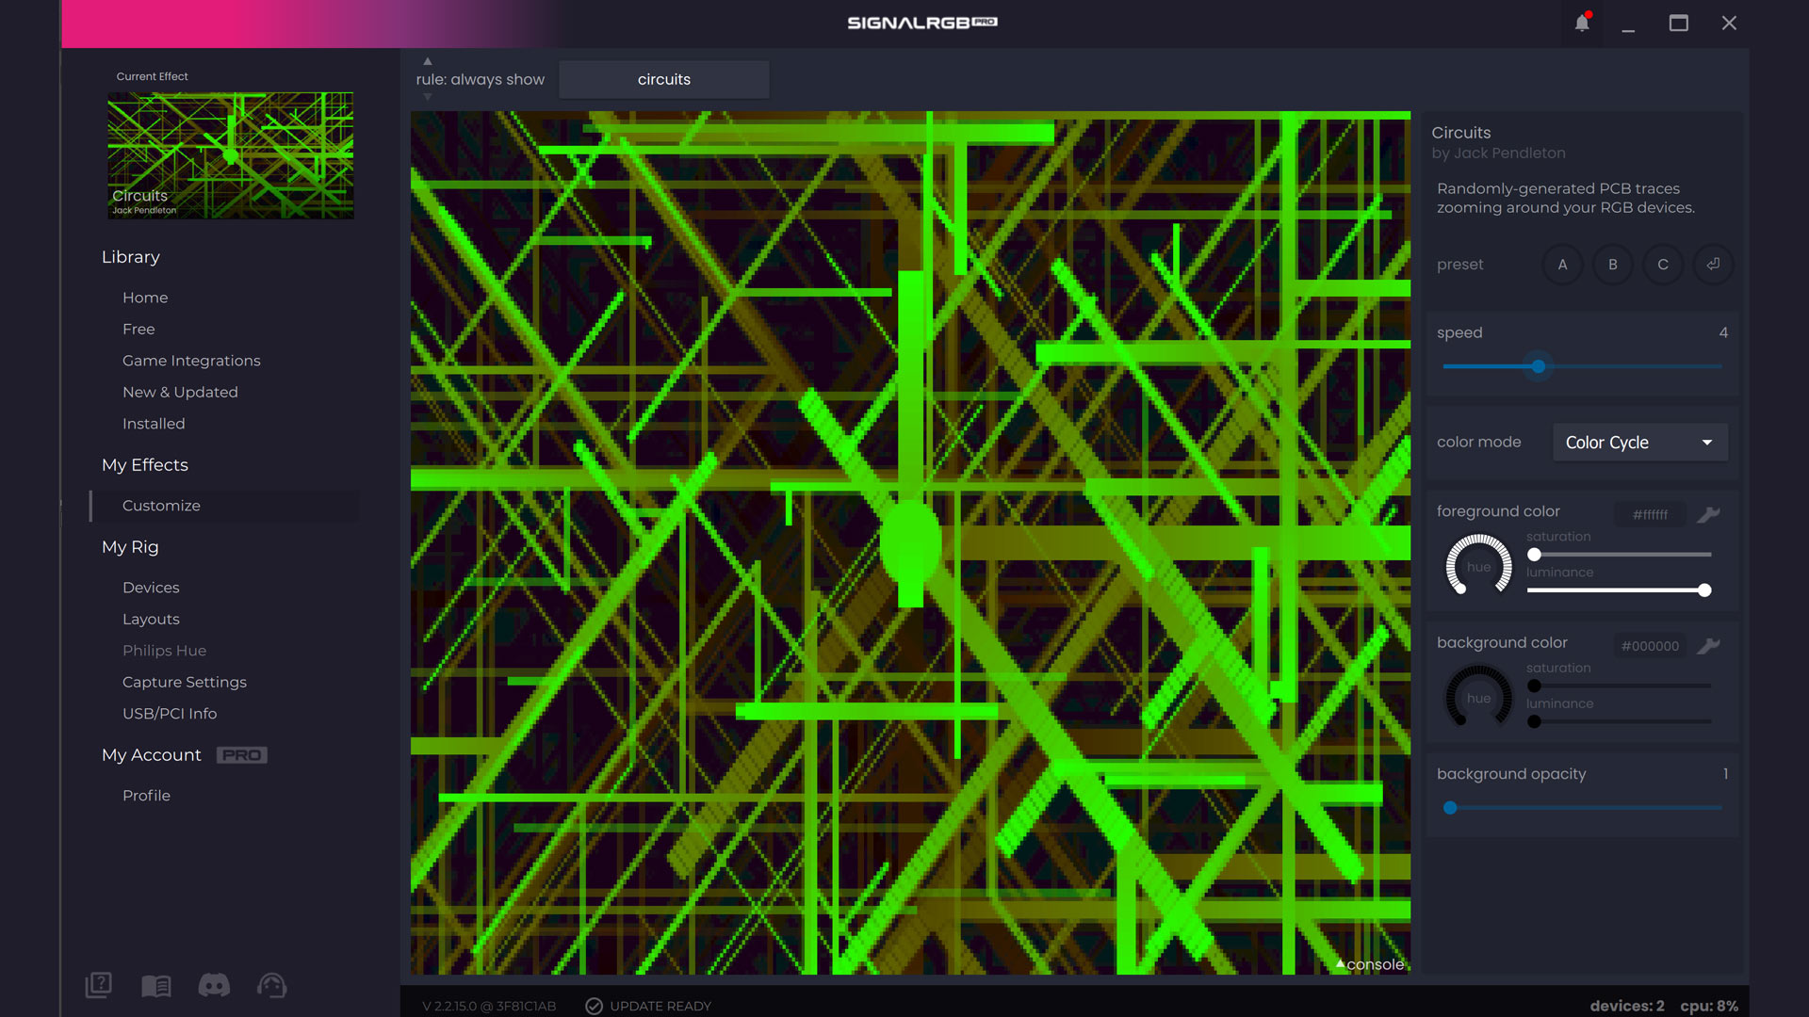
Task: Click the Current Effect Circuits thumbnail
Action: tap(231, 155)
